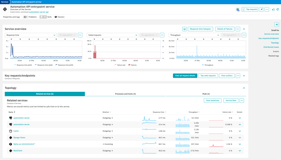Expand details for Django Views row
The width and height of the screenshot is (281, 160).
tap(240, 138)
